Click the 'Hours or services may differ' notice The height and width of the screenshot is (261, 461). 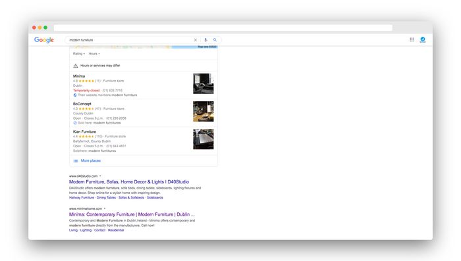pyautogui.click(x=100, y=66)
